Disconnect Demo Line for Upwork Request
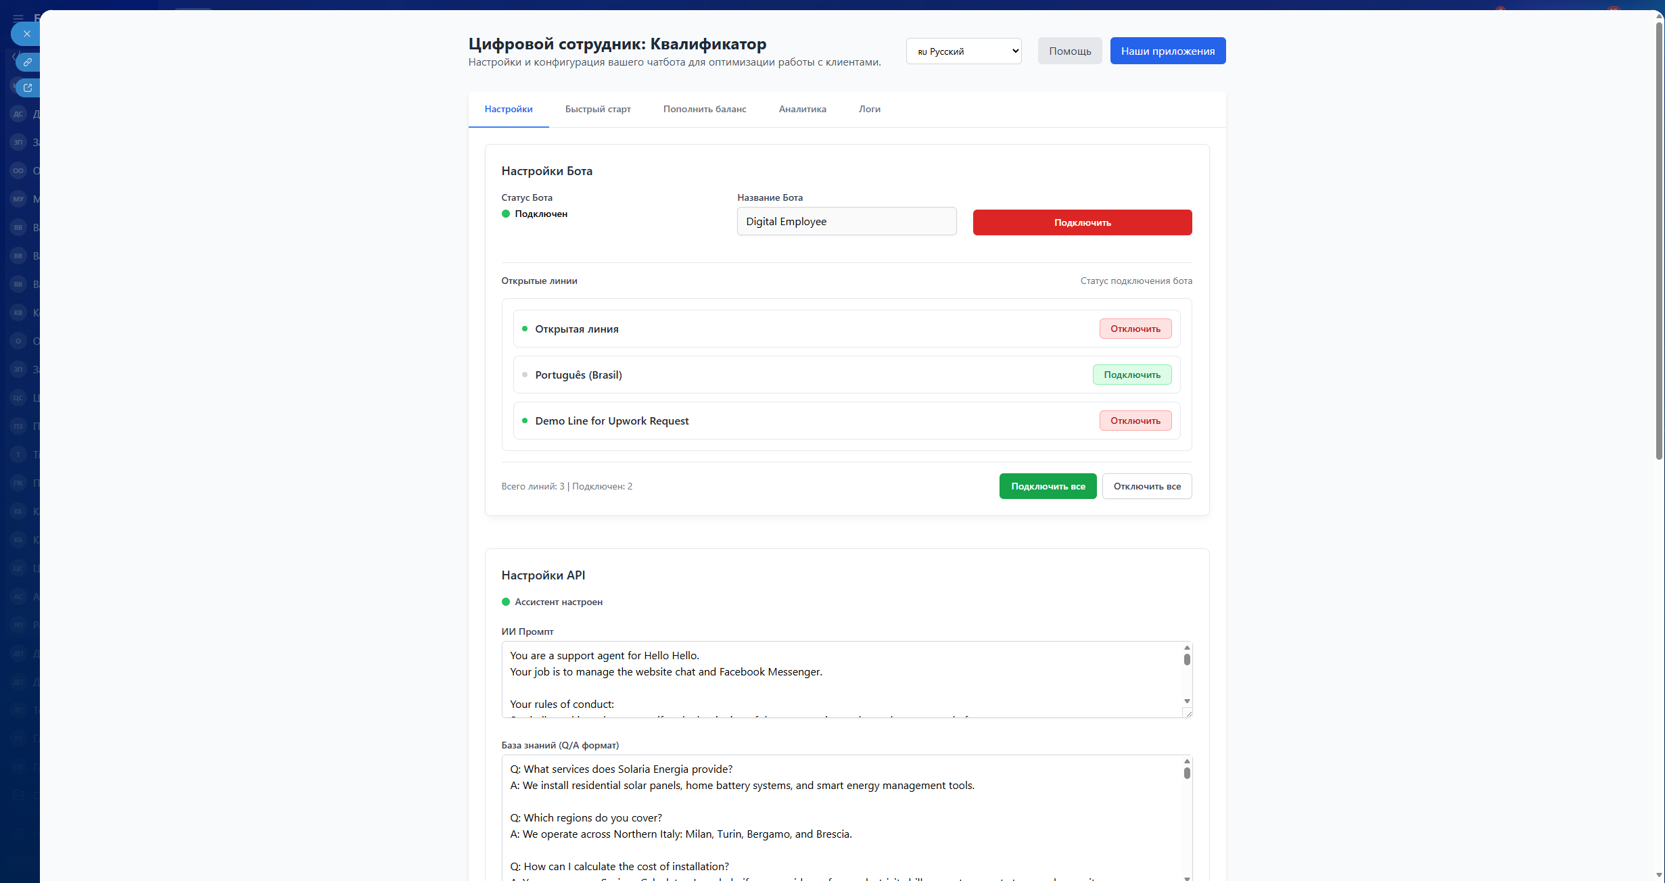 pyautogui.click(x=1135, y=421)
